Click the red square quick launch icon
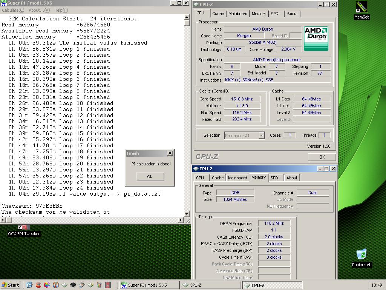386x290 pixels. [108, 285]
